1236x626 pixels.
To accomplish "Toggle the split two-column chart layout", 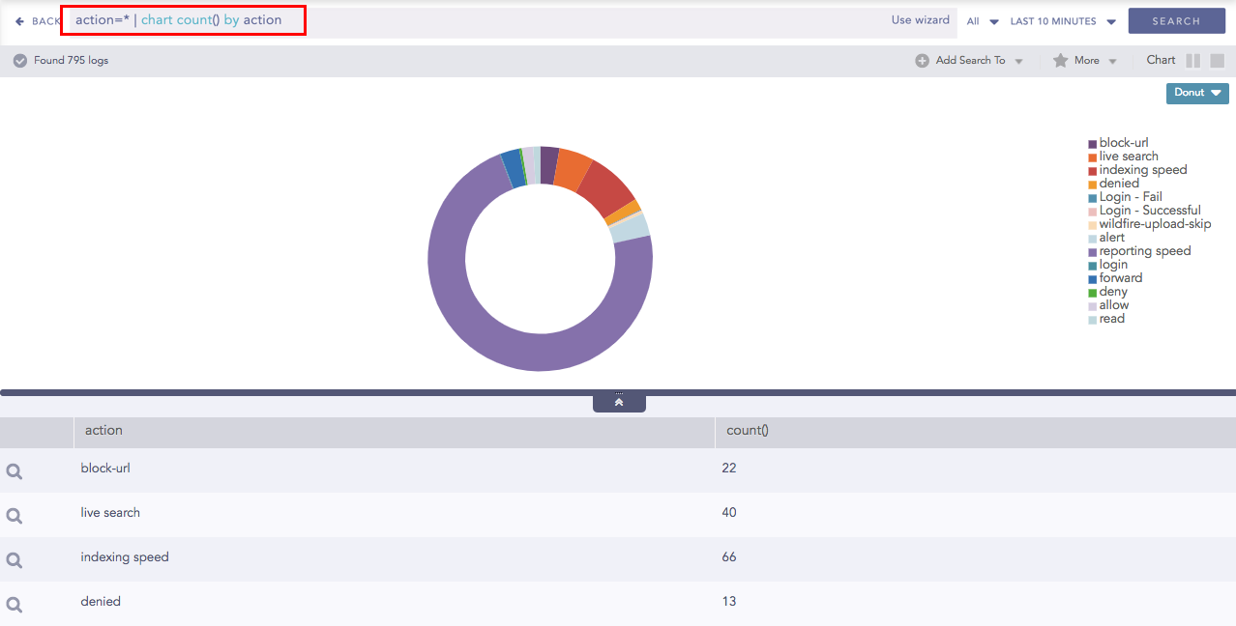I will (1192, 61).
